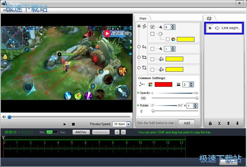Click the Add button

[187, 123]
